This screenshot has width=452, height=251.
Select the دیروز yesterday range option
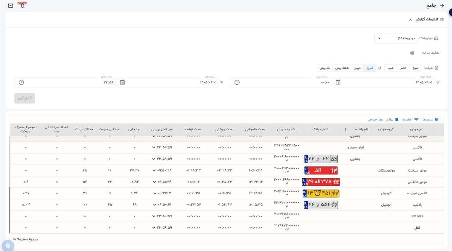point(357,68)
